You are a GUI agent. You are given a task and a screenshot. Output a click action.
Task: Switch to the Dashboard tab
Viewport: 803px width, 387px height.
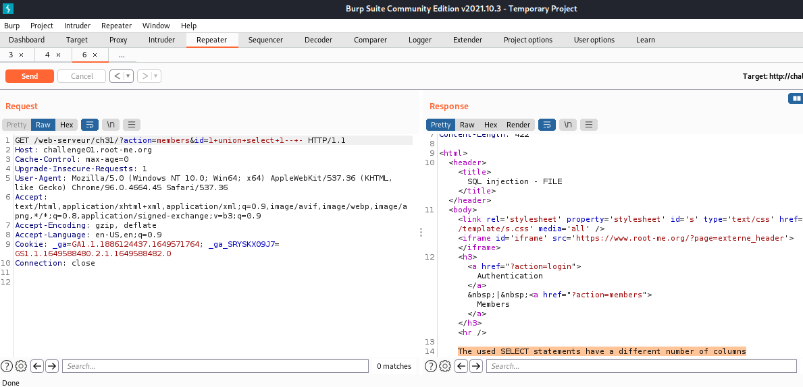tap(26, 40)
